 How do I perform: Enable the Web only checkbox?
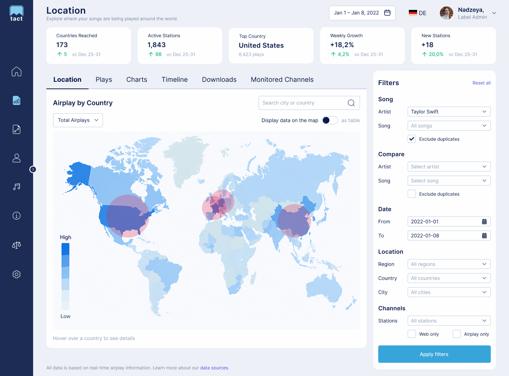412,334
